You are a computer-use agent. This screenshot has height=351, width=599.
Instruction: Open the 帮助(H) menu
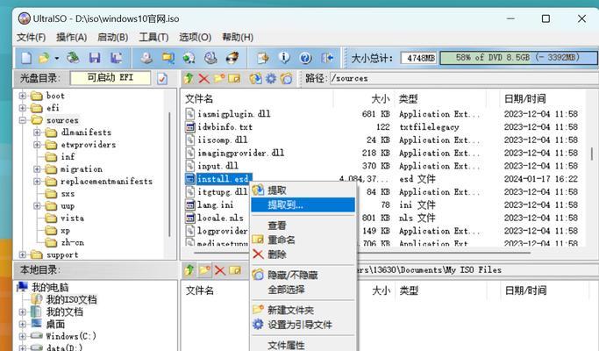coord(238,37)
